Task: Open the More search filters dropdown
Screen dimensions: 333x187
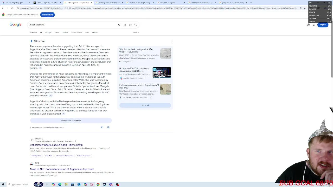Action: 95,32
